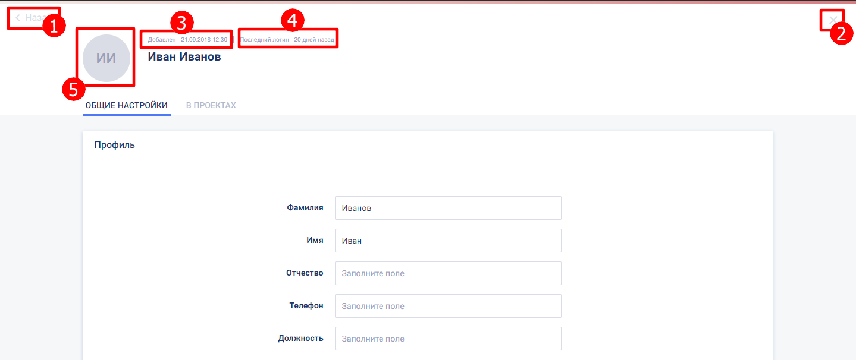Image resolution: width=856 pixels, height=360 pixels.
Task: Click the Последний логин info text
Action: 287,40
